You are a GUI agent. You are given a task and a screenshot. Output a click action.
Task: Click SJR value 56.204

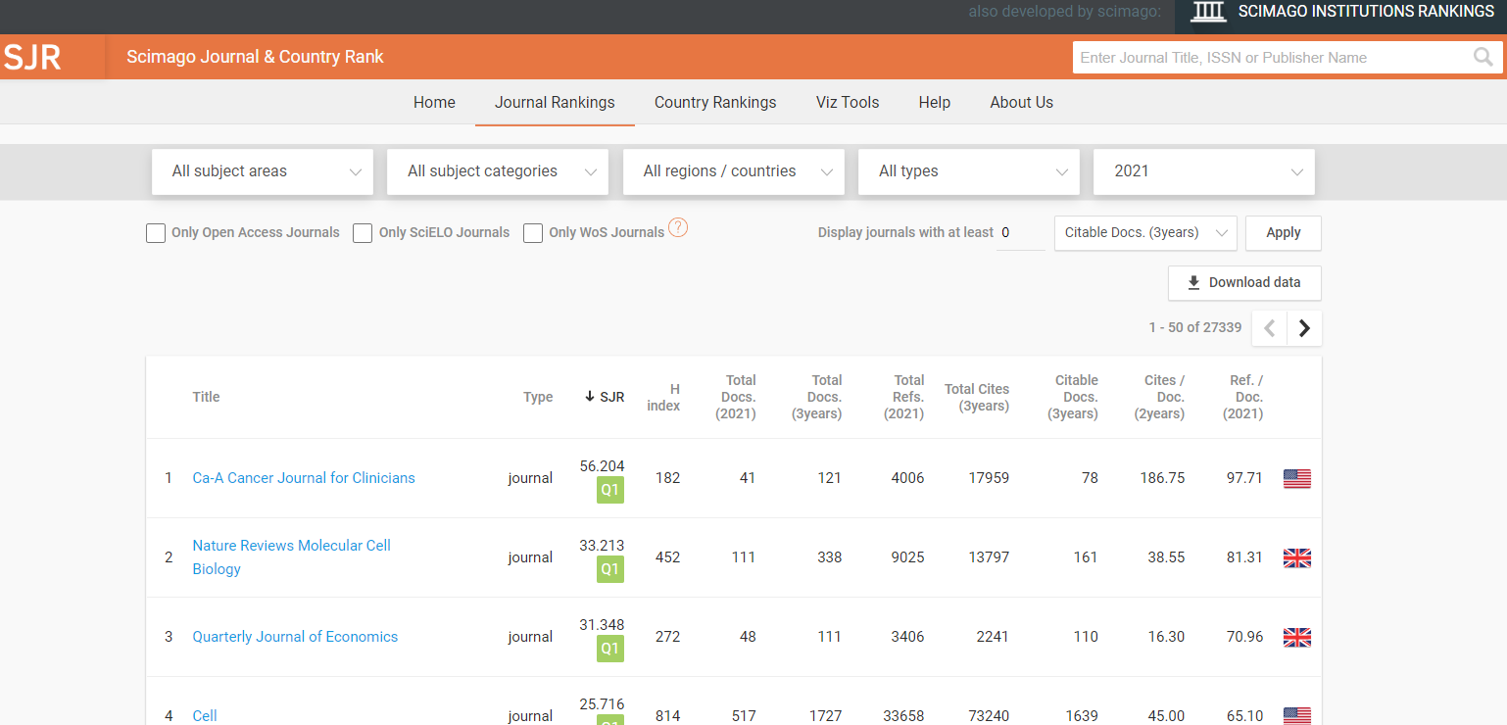[602, 466]
